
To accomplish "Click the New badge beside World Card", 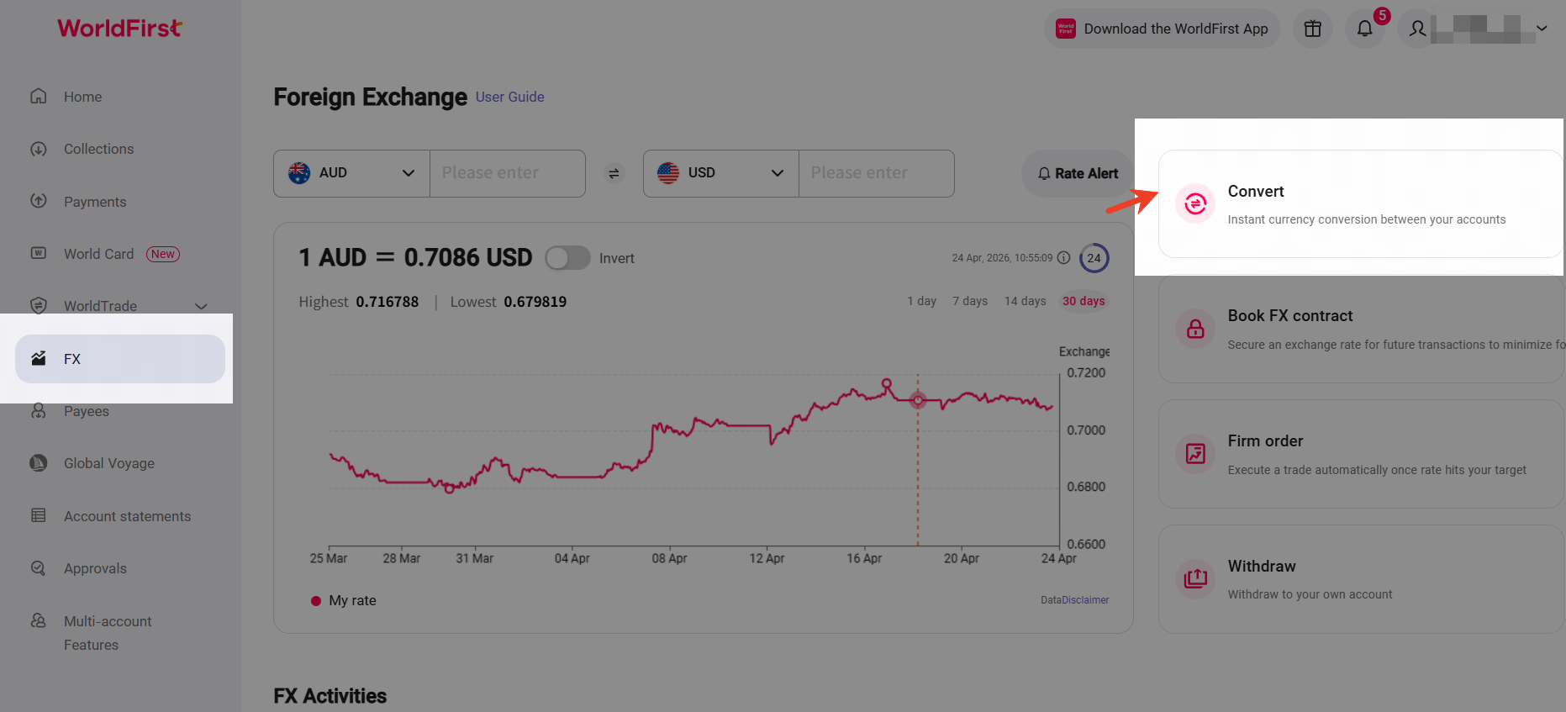I will [163, 254].
